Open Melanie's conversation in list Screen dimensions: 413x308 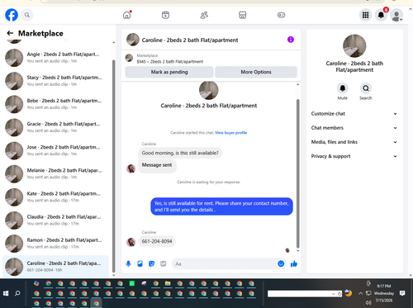(x=56, y=173)
